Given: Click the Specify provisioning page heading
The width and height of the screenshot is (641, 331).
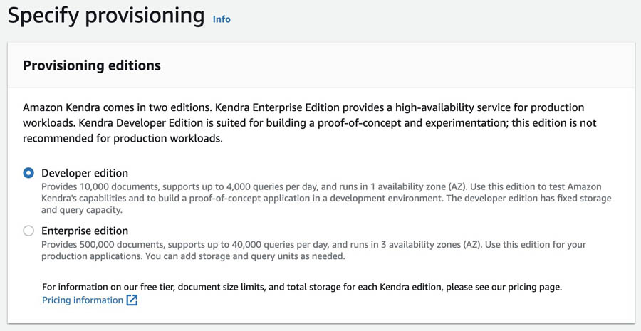Looking at the screenshot, I should [x=106, y=15].
